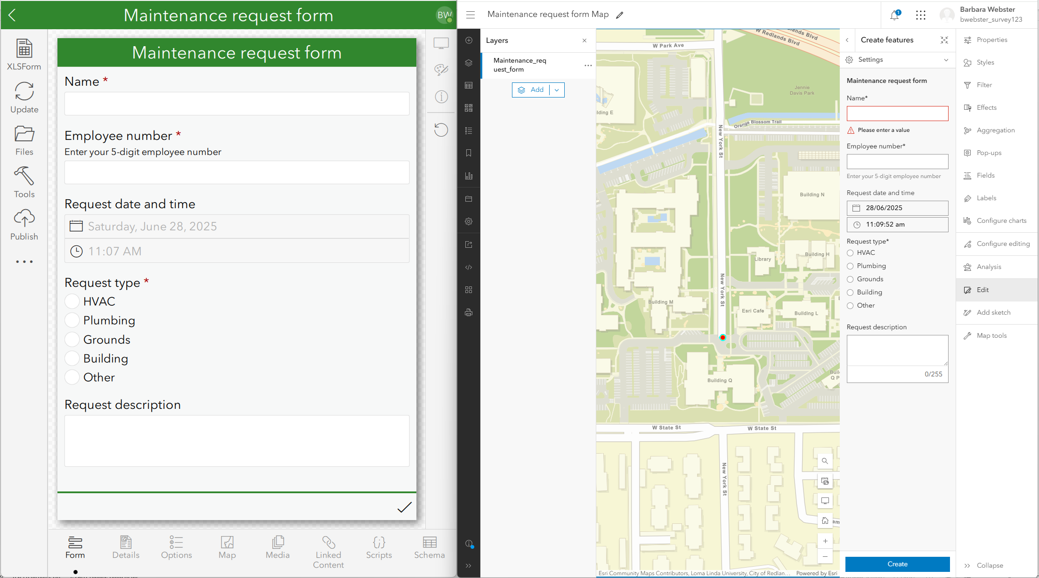Image resolution: width=1039 pixels, height=578 pixels.
Task: Open the map Share options
Action: (469, 244)
